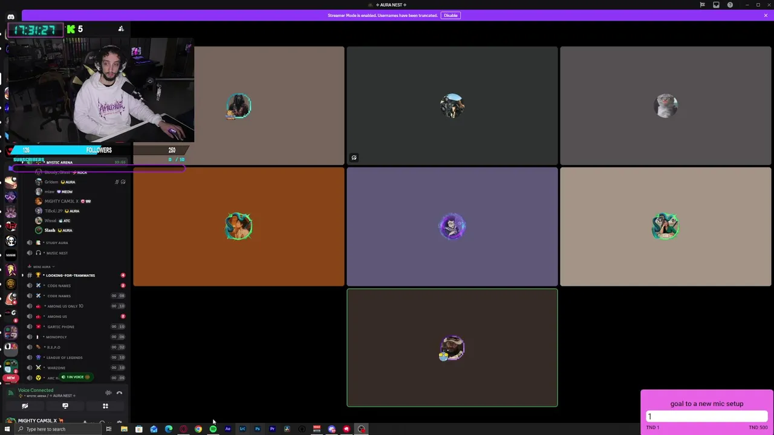Open the Discord inbox icon
Viewport: 774px width, 435px height.
pos(716,5)
